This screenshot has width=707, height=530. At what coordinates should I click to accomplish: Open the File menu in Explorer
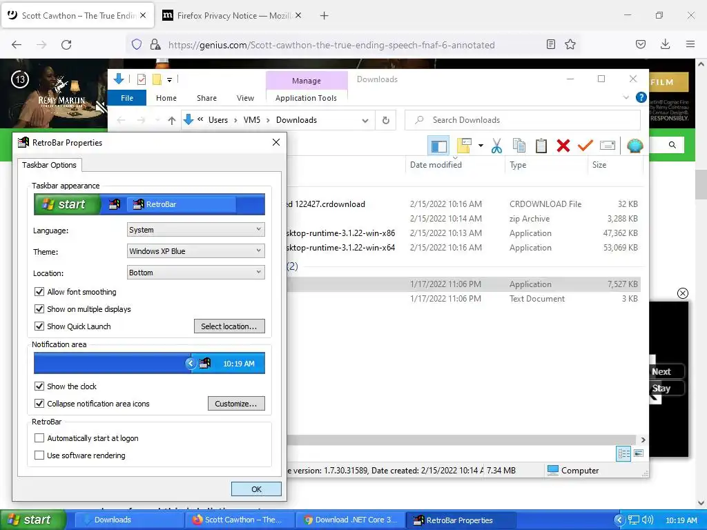point(127,98)
